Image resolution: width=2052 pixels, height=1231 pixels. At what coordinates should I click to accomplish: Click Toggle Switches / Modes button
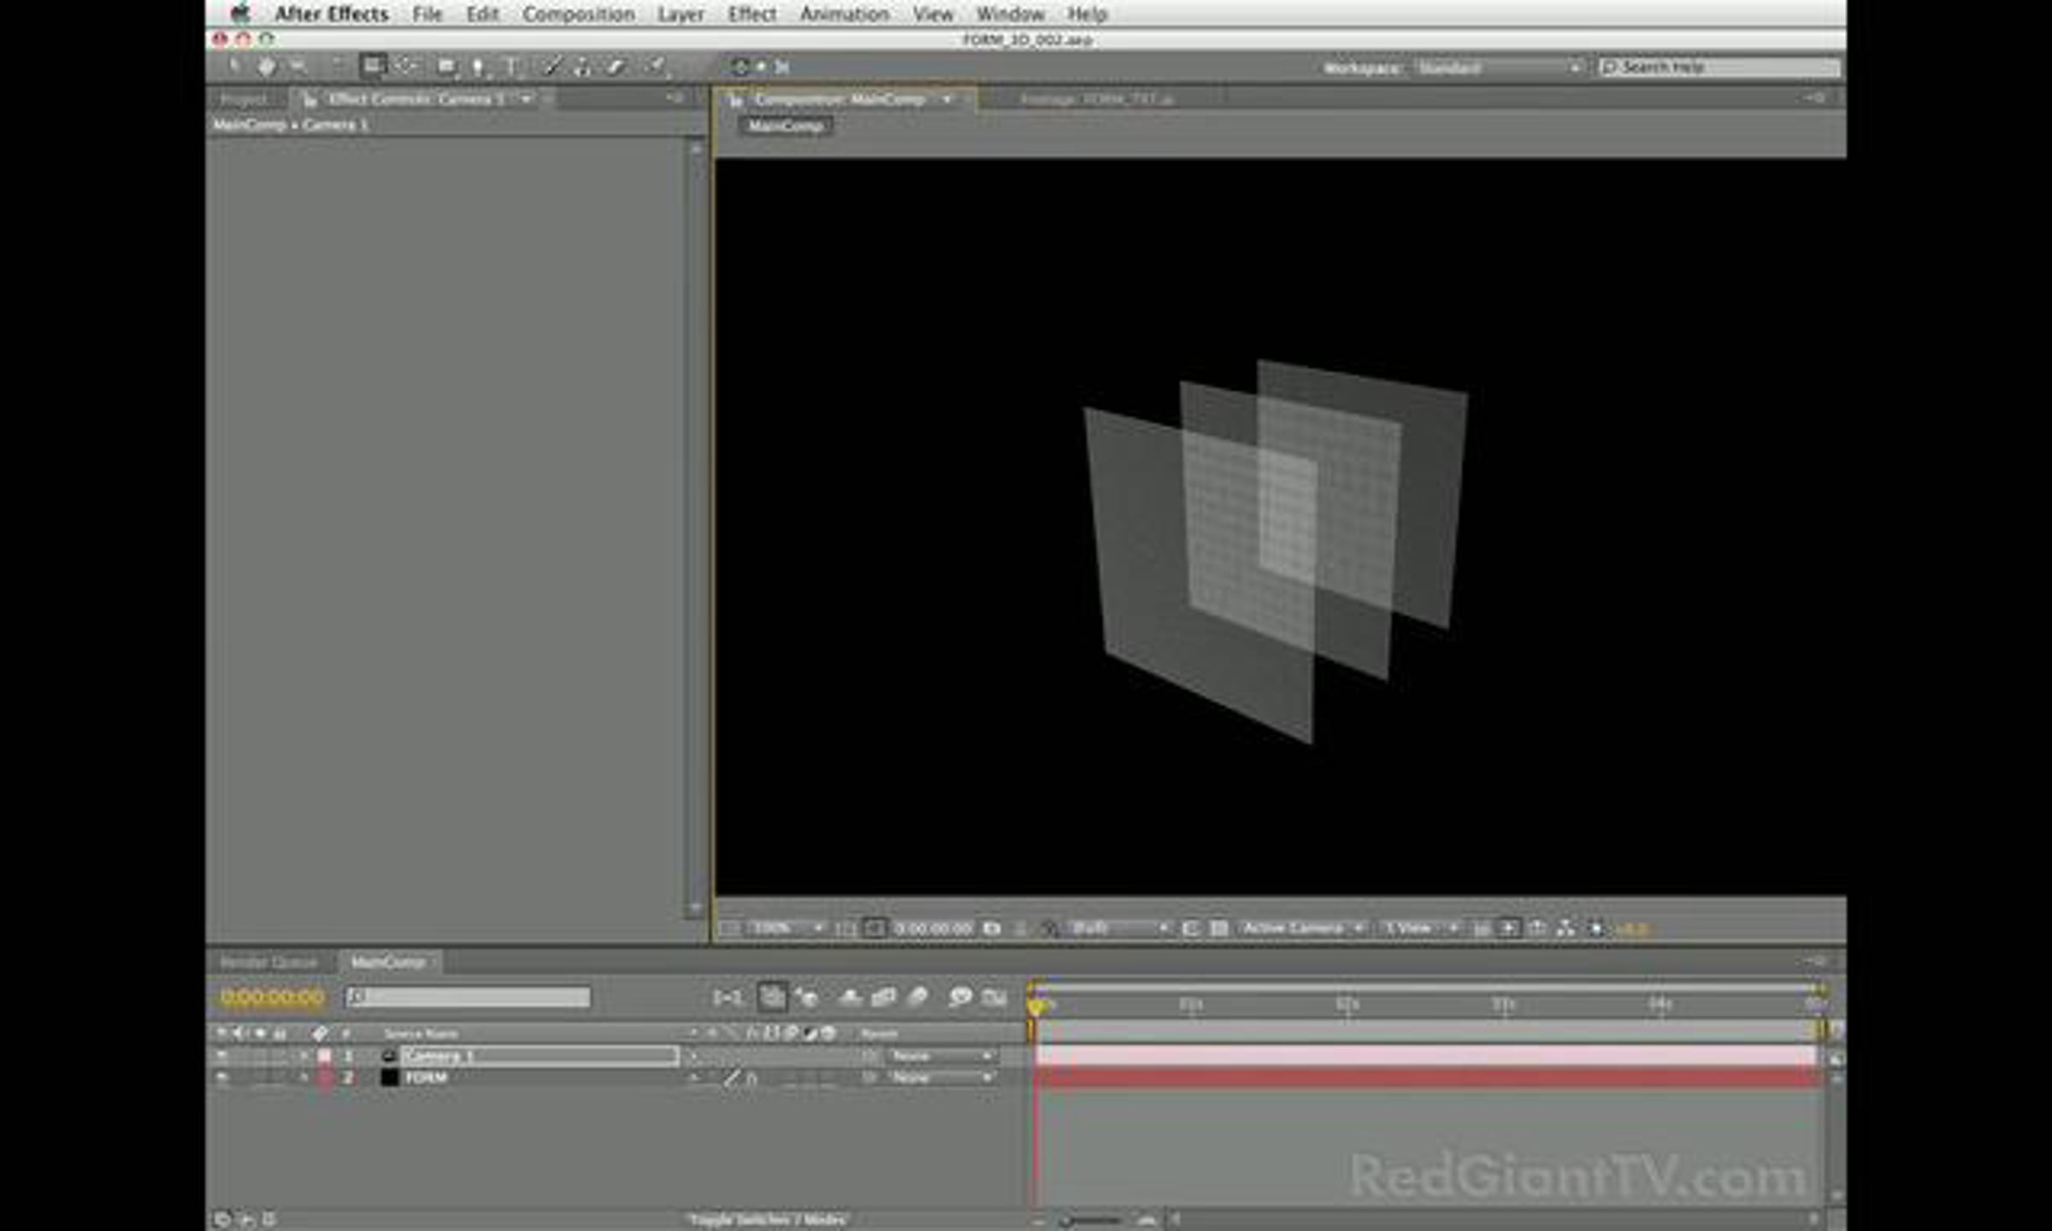(768, 1220)
